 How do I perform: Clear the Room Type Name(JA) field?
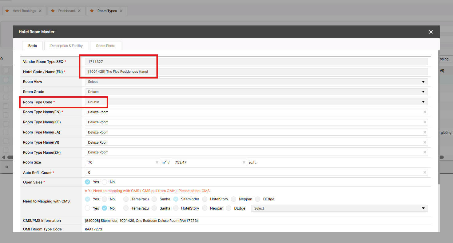425,132
